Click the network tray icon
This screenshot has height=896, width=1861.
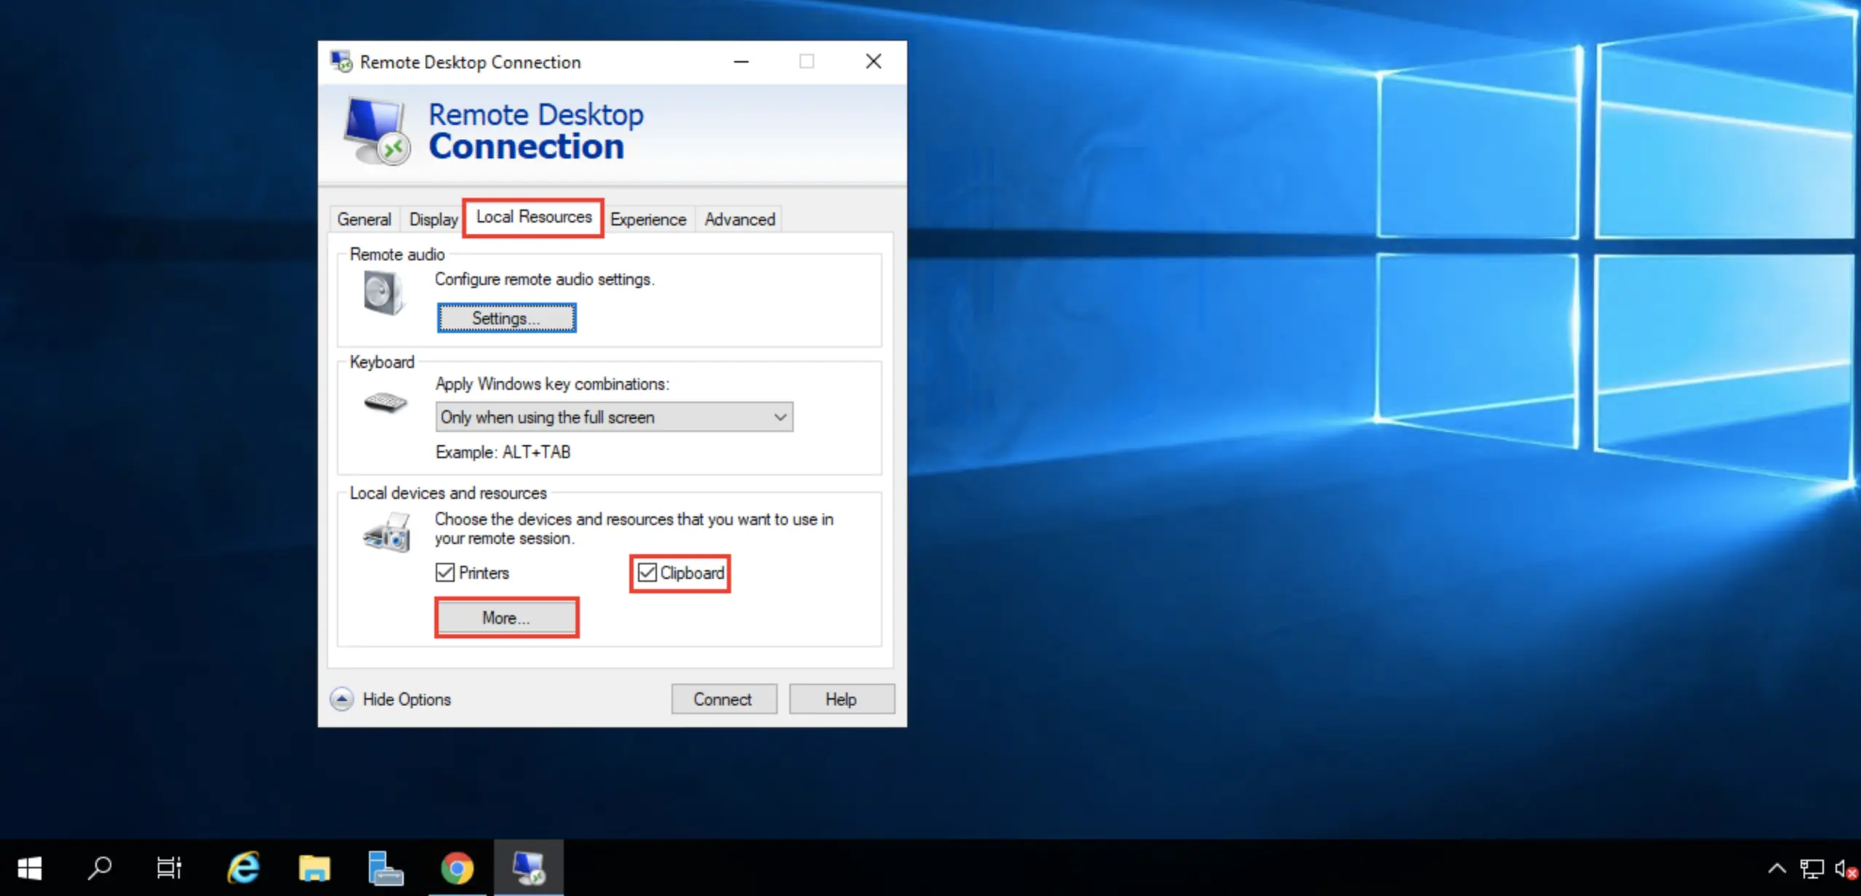point(1812,868)
